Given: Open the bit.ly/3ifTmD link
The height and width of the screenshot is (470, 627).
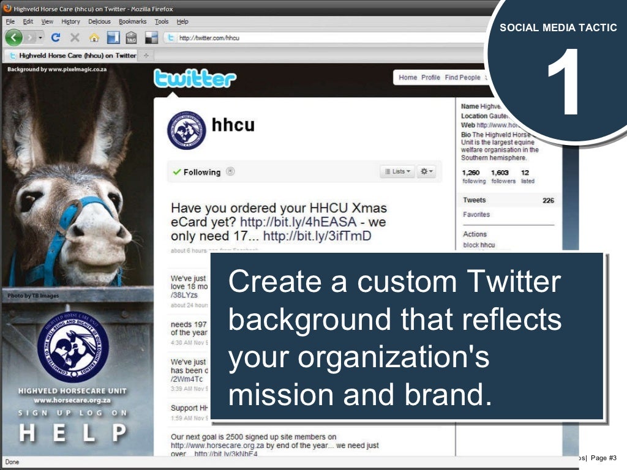Looking at the screenshot, I should click(x=317, y=236).
